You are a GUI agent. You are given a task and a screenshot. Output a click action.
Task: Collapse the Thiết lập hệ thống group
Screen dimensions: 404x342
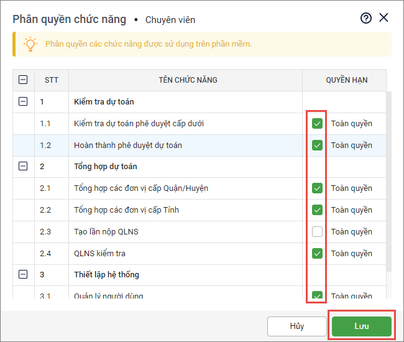[x=23, y=274]
